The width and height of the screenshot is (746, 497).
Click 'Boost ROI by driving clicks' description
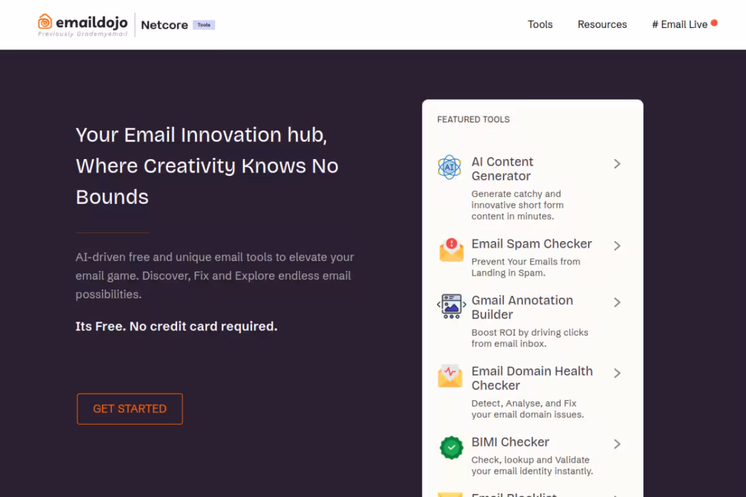(x=530, y=338)
